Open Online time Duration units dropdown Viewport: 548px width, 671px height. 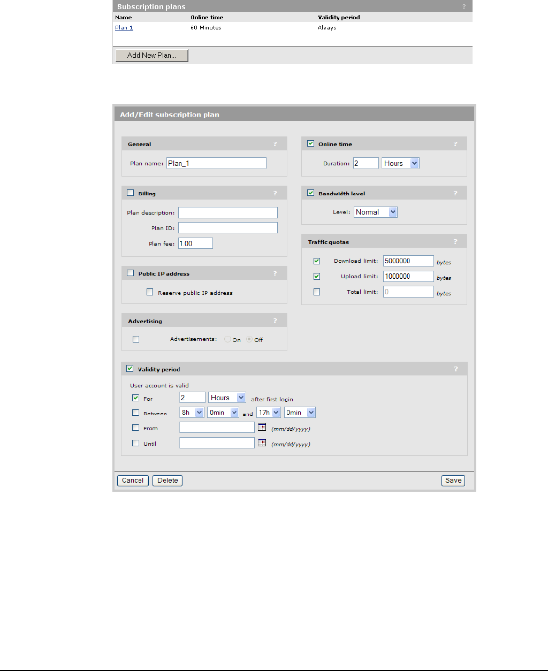pos(401,163)
